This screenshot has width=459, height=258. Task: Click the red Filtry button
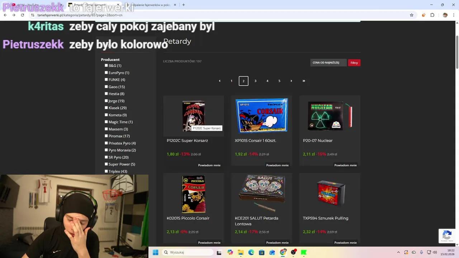click(x=354, y=63)
